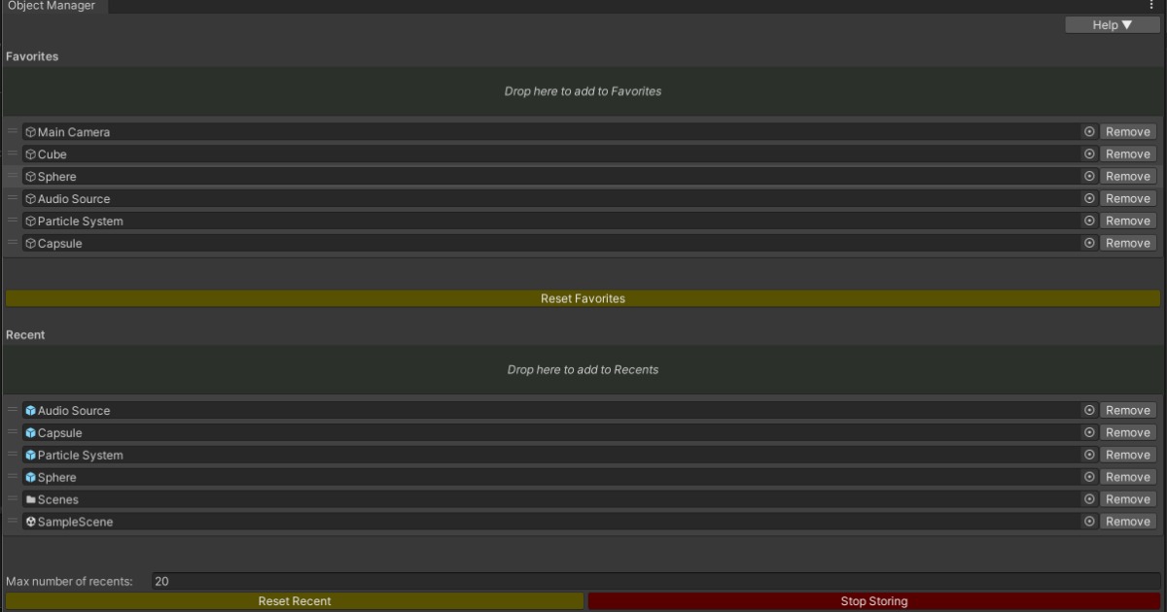Screen dimensions: 1167x612
Task: Click drag handle of SampleScene row
Action: (x=13, y=522)
